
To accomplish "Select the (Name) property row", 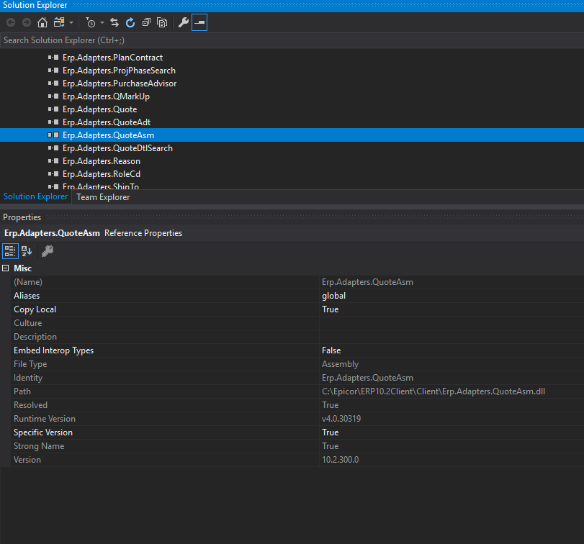I will tap(297, 282).
